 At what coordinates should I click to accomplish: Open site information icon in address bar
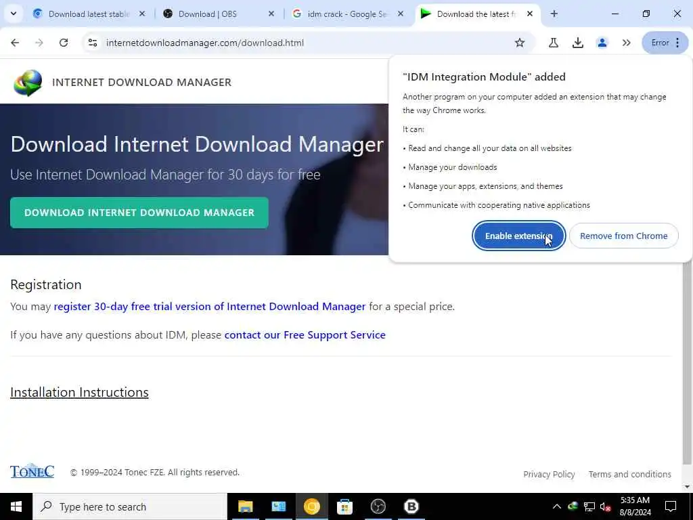tap(92, 43)
